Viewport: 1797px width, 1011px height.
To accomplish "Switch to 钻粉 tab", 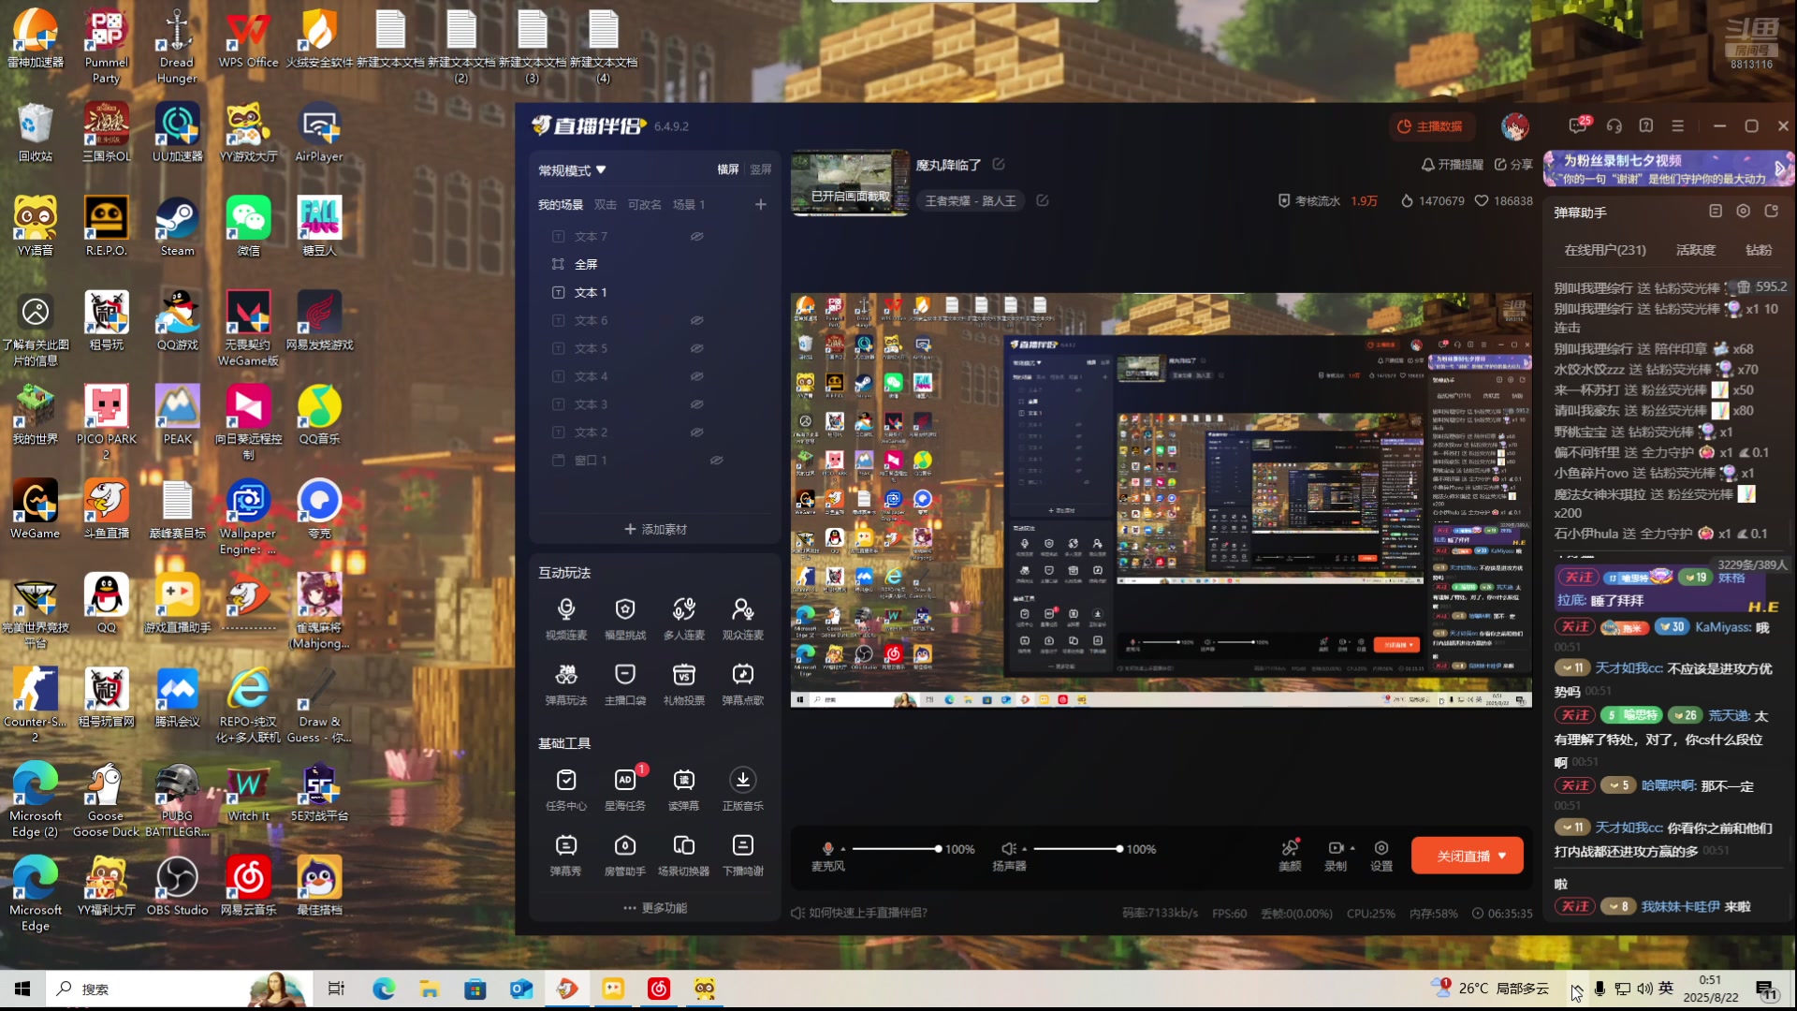I will pyautogui.click(x=1759, y=250).
